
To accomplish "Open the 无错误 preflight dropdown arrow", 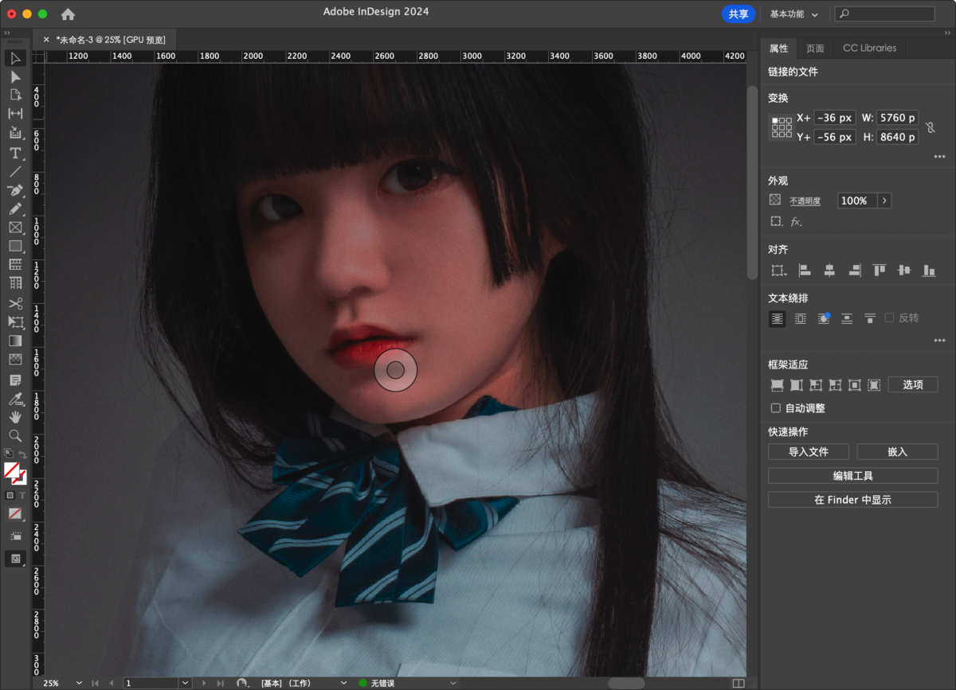I will click(x=453, y=683).
